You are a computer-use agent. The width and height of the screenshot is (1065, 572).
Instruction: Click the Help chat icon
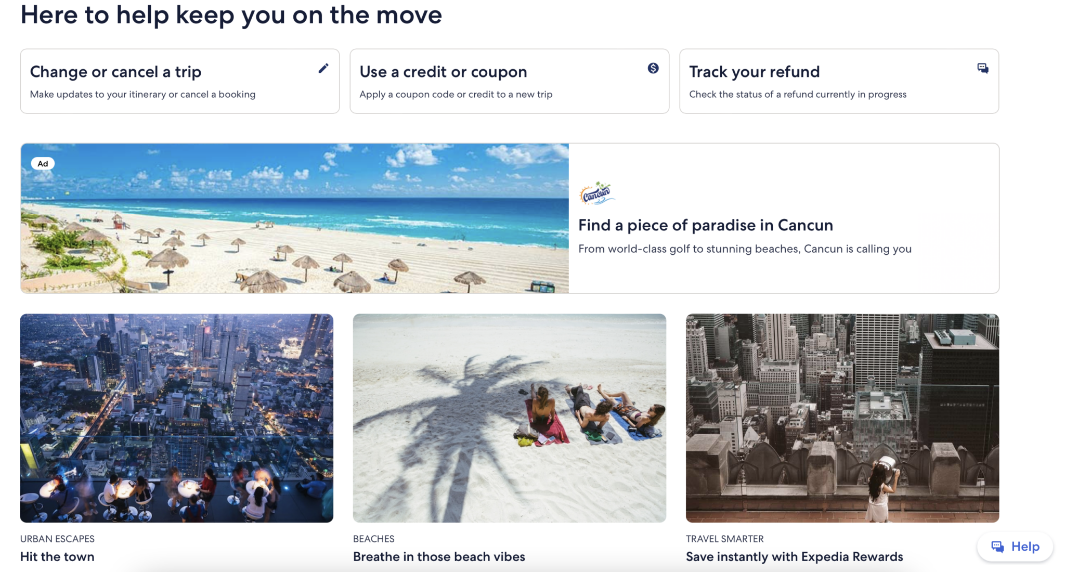(997, 547)
